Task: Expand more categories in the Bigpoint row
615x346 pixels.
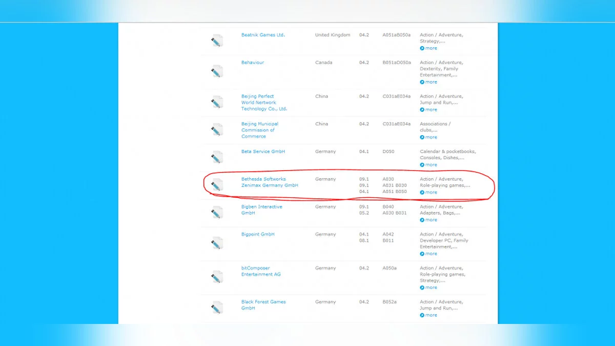Action: 428,254
